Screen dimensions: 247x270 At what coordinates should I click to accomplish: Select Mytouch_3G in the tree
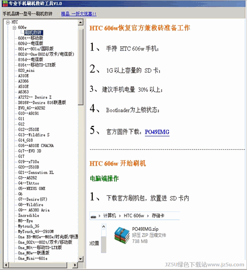click(29, 226)
